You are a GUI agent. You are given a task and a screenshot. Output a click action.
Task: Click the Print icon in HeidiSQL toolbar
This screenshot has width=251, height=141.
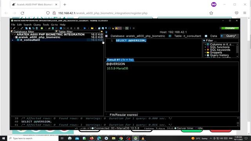[x=36, y=28]
